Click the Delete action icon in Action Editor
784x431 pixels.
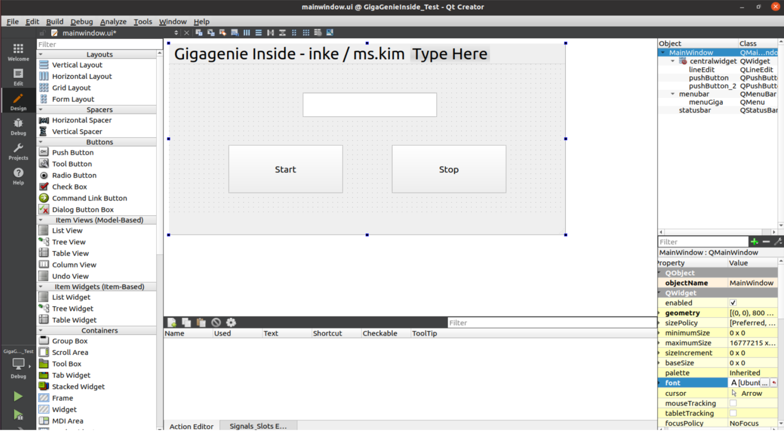point(216,322)
